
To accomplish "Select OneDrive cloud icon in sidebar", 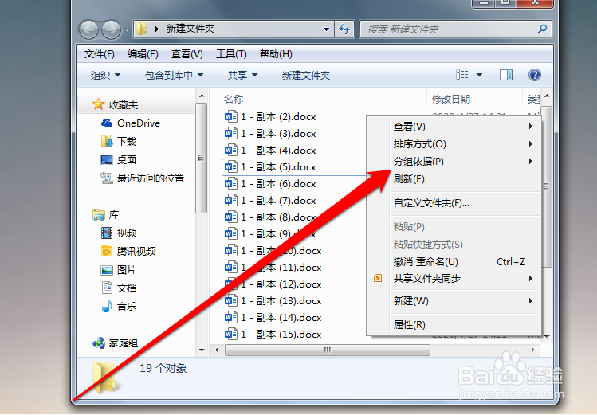I will click(x=107, y=123).
